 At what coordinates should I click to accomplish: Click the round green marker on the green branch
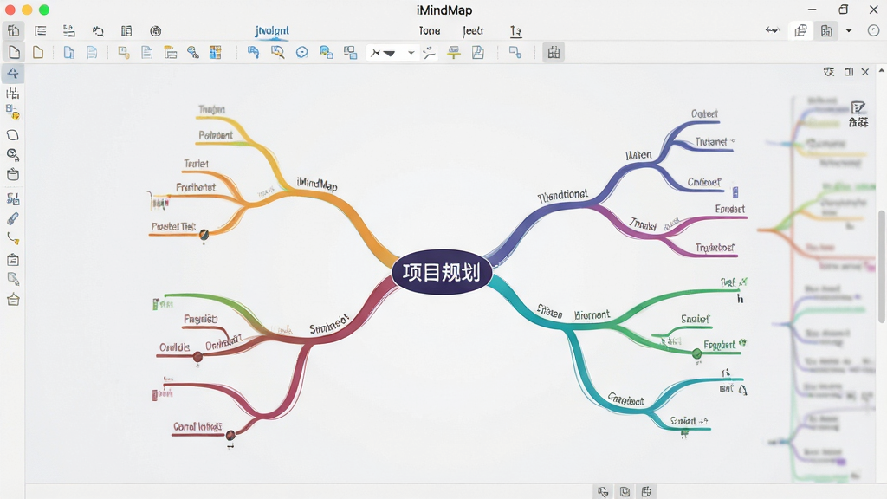tap(697, 354)
